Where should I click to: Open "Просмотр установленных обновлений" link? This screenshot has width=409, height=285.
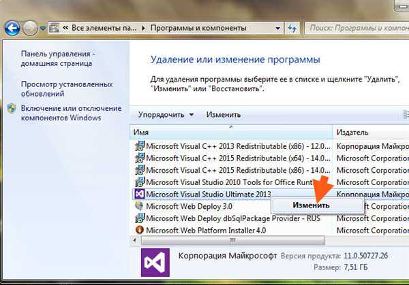[67, 89]
